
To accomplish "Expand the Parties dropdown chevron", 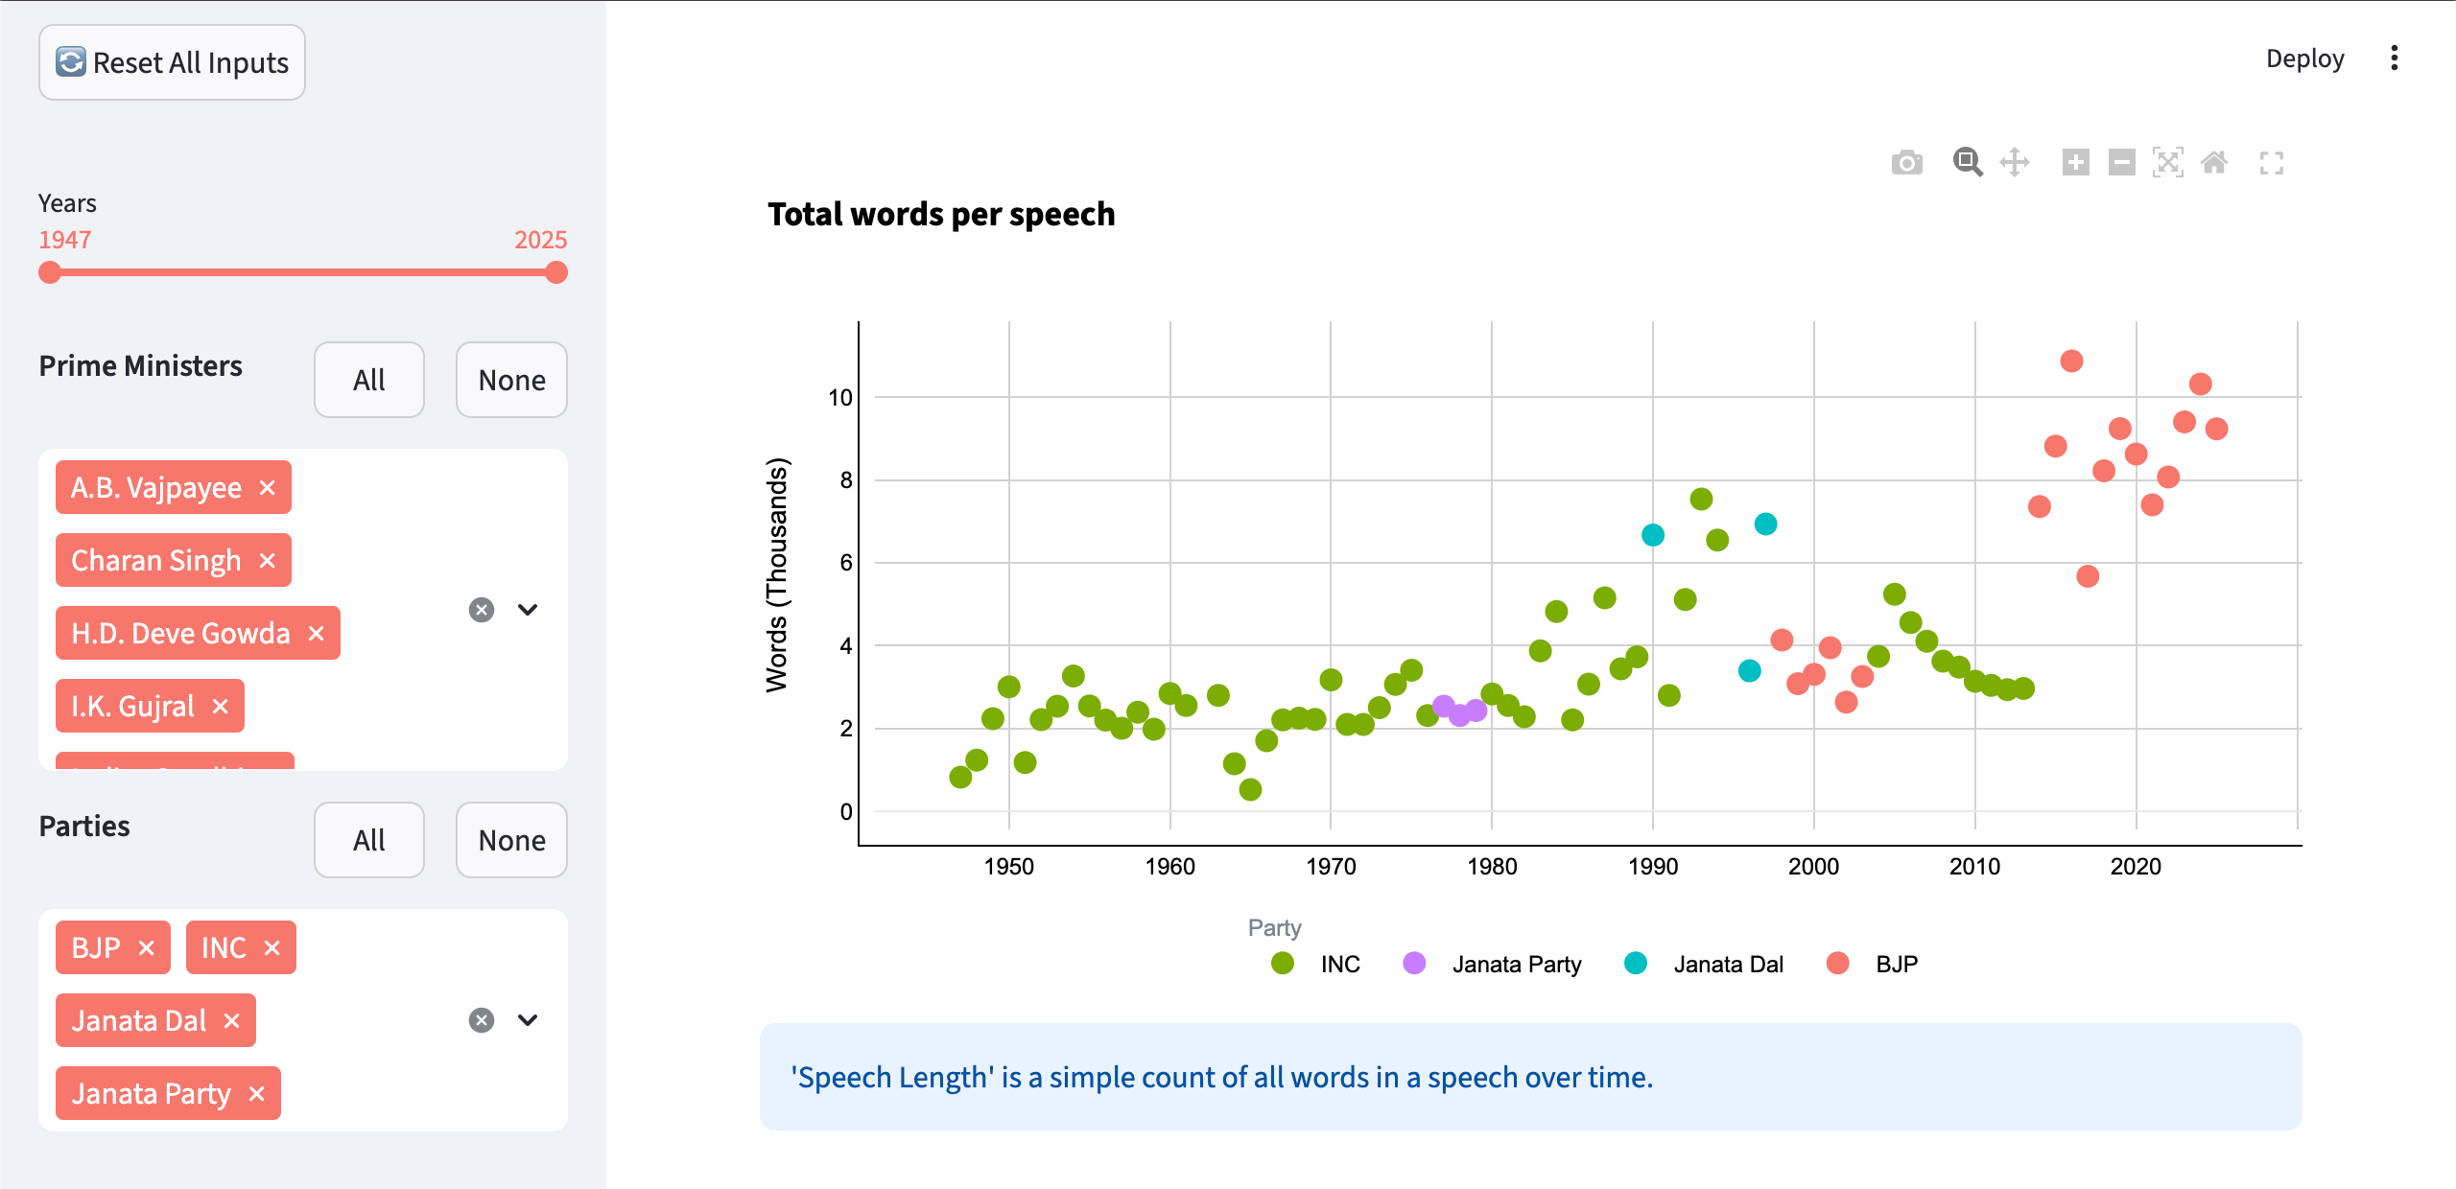I will coord(528,1020).
